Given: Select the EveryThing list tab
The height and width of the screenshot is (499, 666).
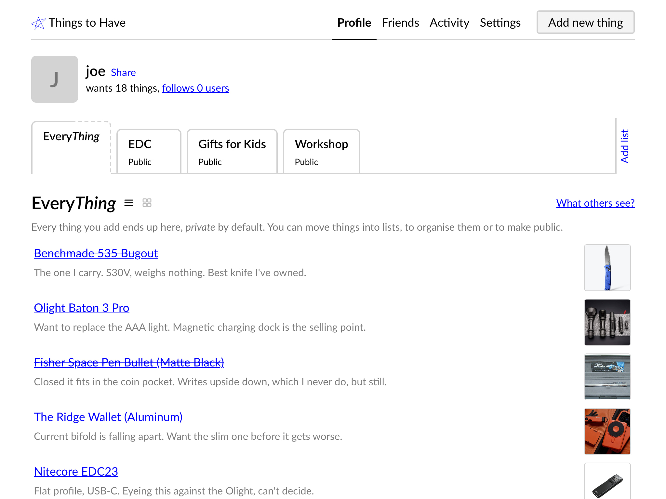Looking at the screenshot, I should click(x=71, y=147).
